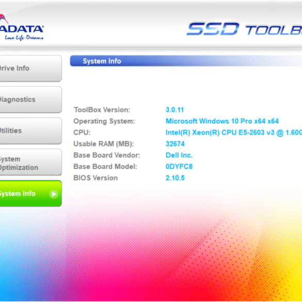Select the BIOS version value 2.10.5
302x302 pixels.
tap(175, 178)
